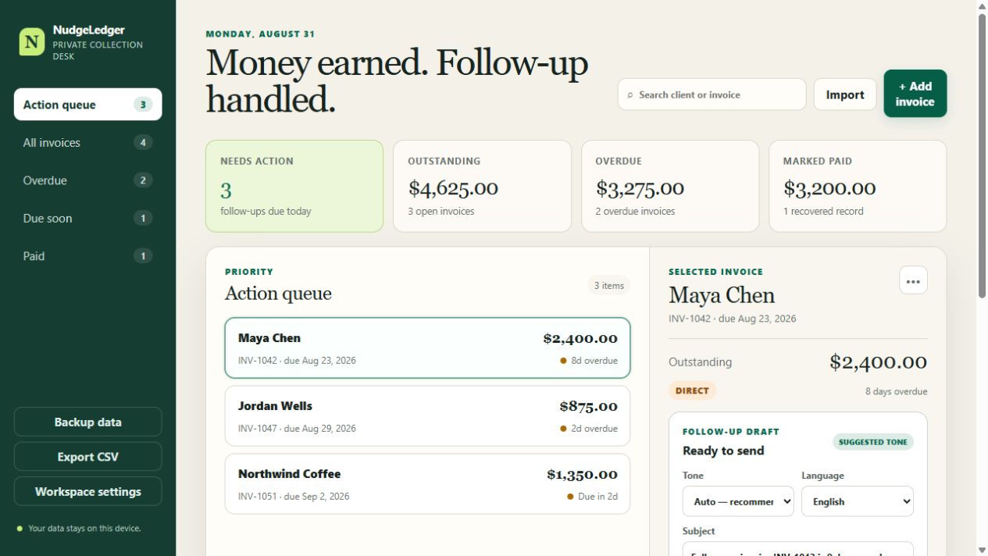Go to the Due soon section

[87, 218]
